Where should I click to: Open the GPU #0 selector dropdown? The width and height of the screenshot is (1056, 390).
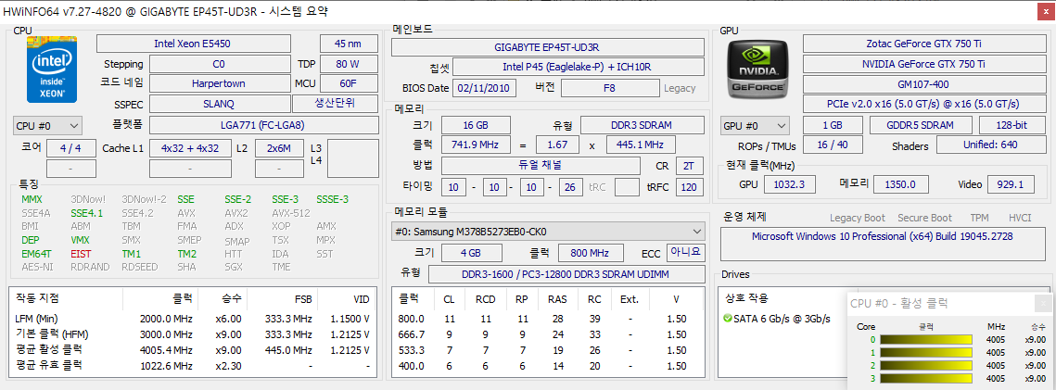point(755,126)
